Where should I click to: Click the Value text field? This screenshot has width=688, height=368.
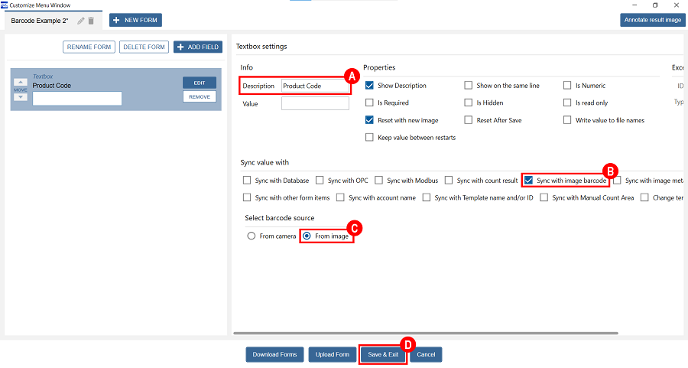coord(315,103)
